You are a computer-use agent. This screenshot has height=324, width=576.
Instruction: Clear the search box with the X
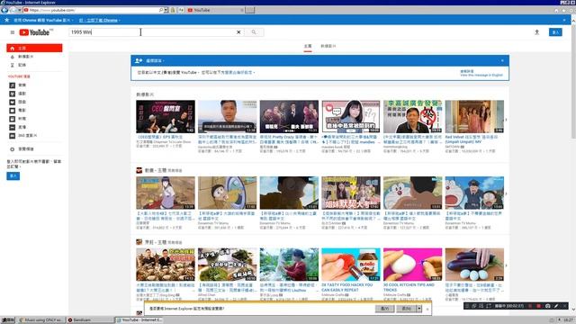click(238, 32)
